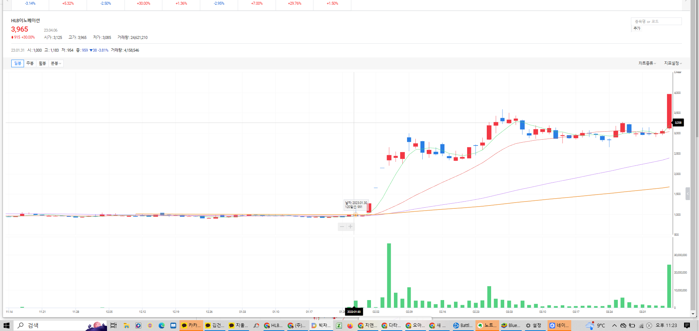The height and width of the screenshot is (331, 699).
Task: Open Microsoft Edge from the taskbar
Action: click(162, 326)
